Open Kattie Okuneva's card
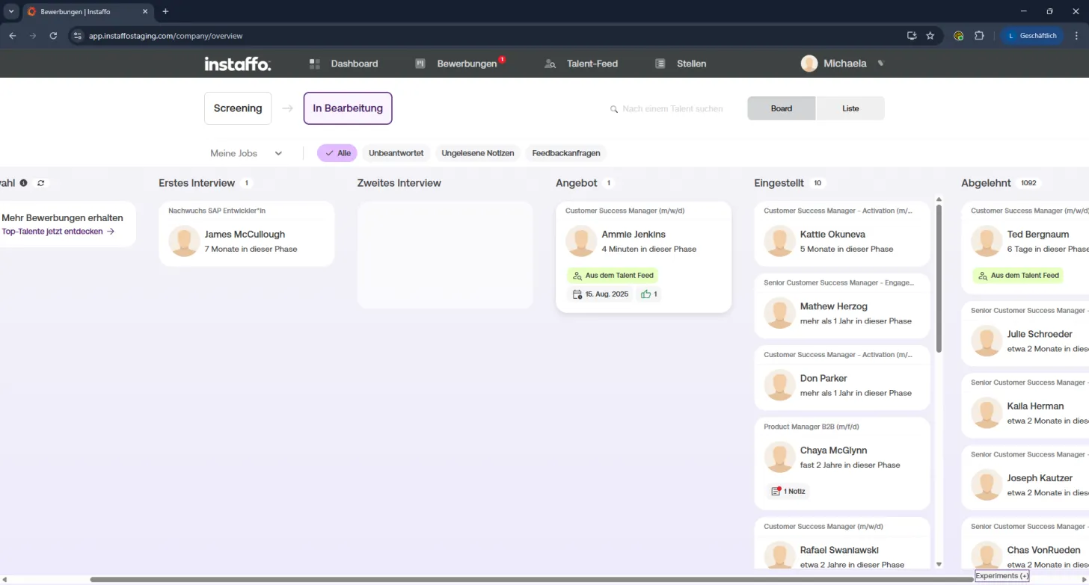Image resolution: width=1089 pixels, height=585 pixels. click(x=842, y=234)
